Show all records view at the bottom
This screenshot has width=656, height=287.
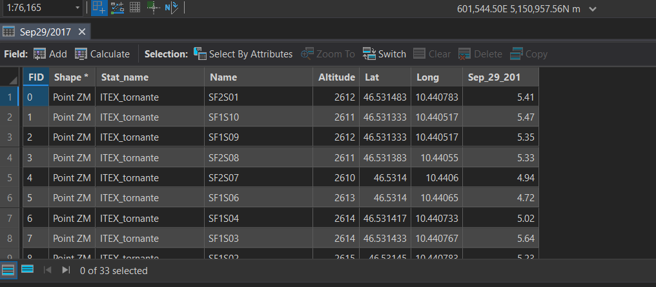(8, 270)
